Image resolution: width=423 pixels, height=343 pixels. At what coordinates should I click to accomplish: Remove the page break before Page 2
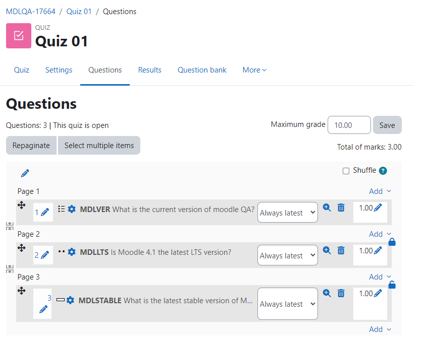tap(10, 226)
